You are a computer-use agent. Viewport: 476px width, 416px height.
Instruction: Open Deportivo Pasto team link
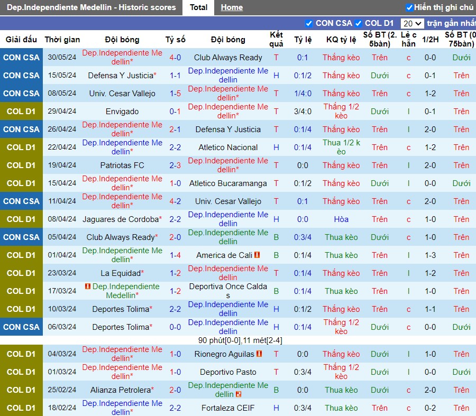click(x=228, y=372)
